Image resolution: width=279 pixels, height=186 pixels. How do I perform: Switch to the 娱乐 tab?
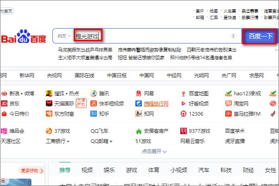(109, 170)
